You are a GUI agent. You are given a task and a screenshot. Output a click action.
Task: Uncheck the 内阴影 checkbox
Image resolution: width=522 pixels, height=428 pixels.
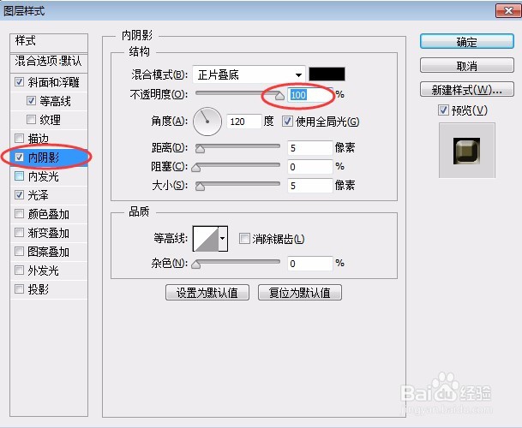click(20, 157)
